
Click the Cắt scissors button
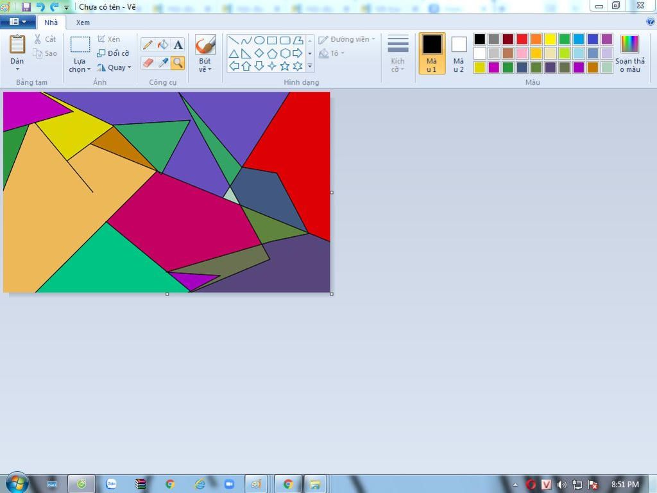click(45, 39)
